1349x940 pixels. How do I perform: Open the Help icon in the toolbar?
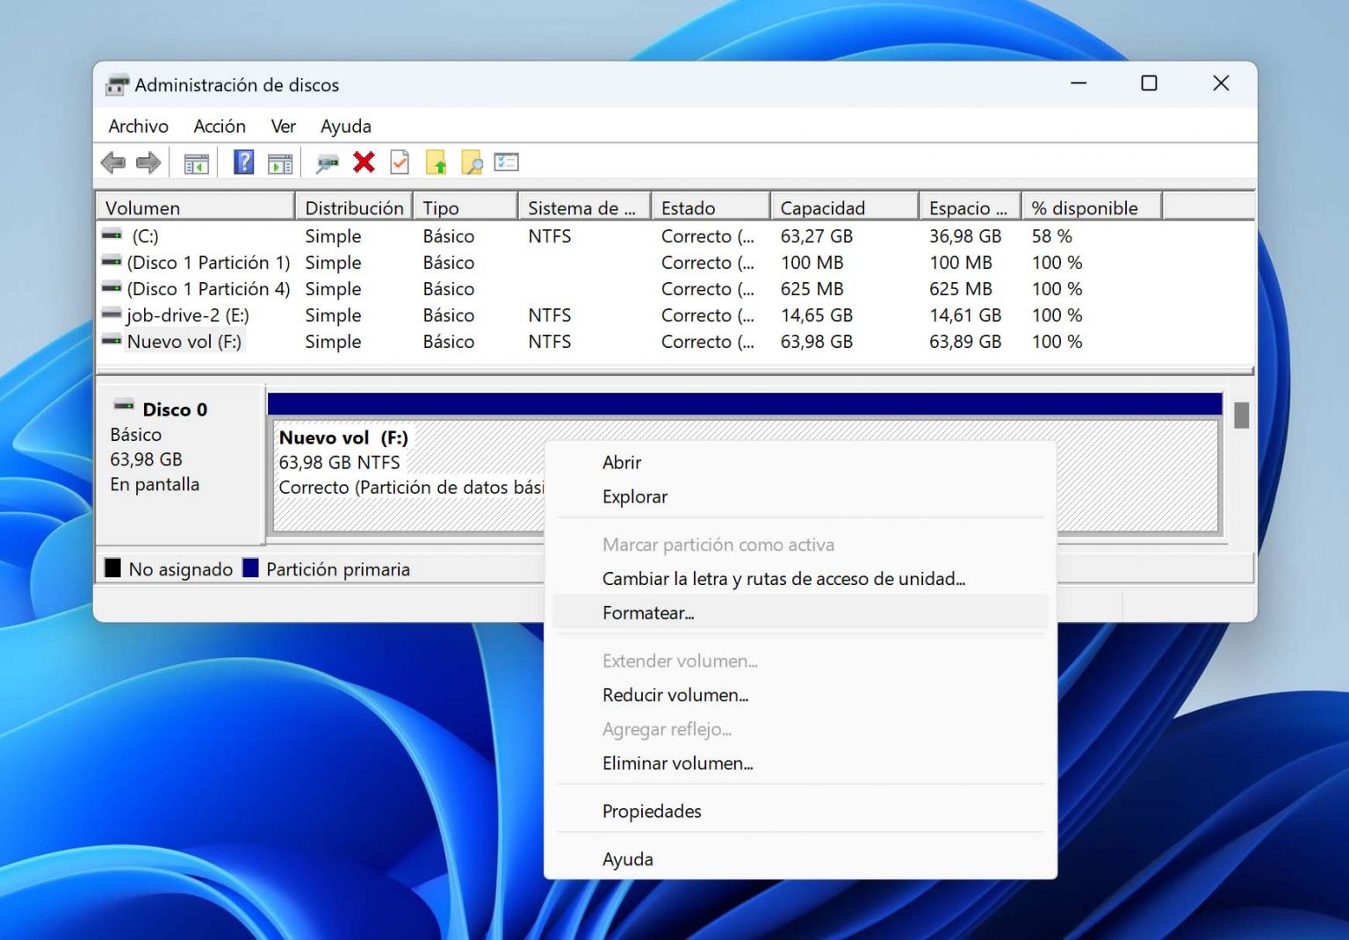(242, 162)
